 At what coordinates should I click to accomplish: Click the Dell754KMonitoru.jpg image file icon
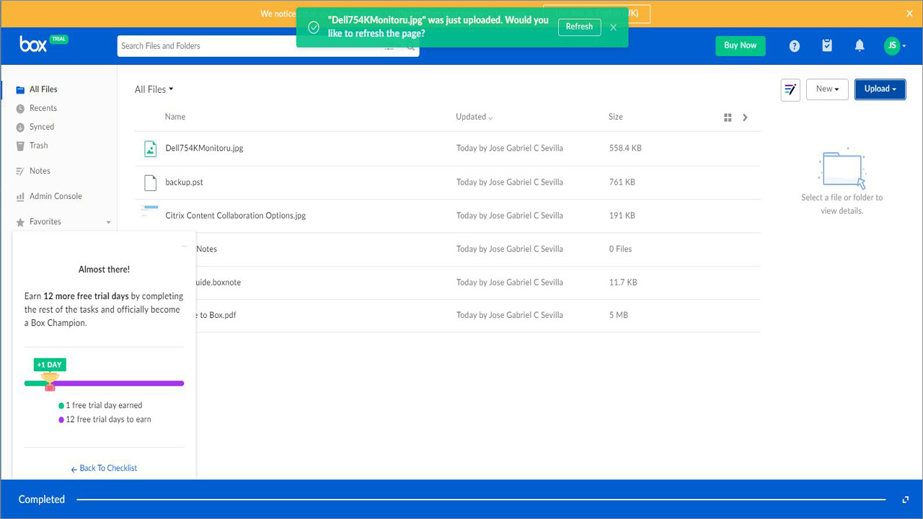[150, 148]
